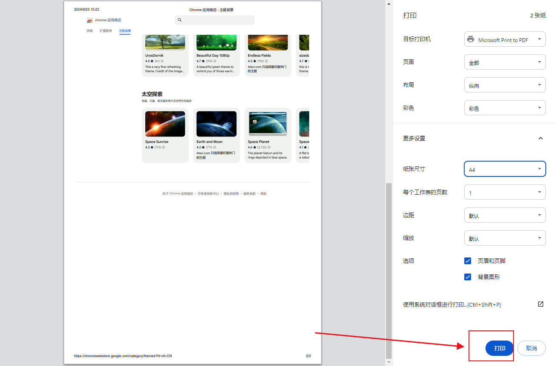Select the 探索 tab in preview

[90, 31]
